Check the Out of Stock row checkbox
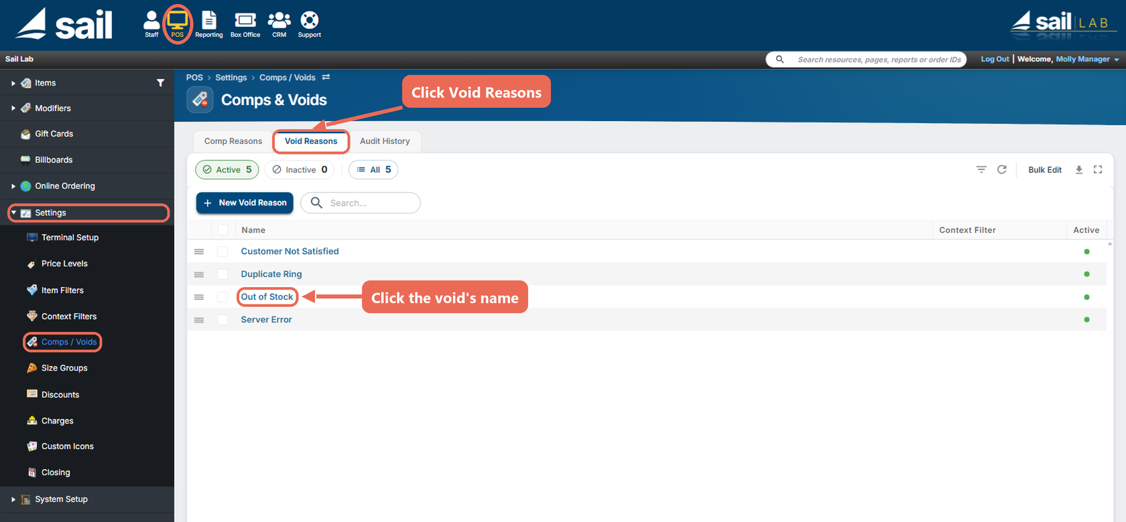 223,297
